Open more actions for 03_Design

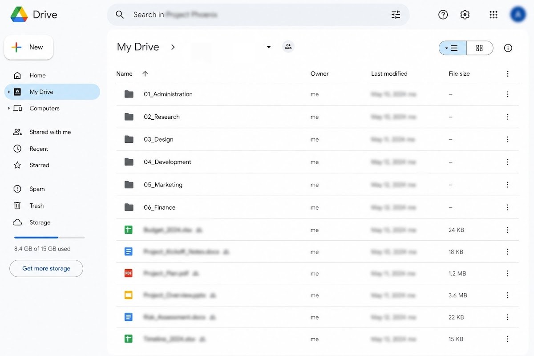pos(508,140)
